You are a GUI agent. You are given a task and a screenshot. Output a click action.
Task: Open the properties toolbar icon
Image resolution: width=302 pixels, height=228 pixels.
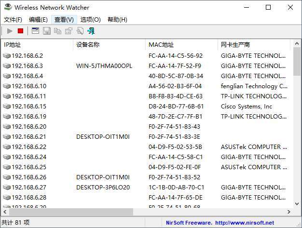click(x=69, y=31)
